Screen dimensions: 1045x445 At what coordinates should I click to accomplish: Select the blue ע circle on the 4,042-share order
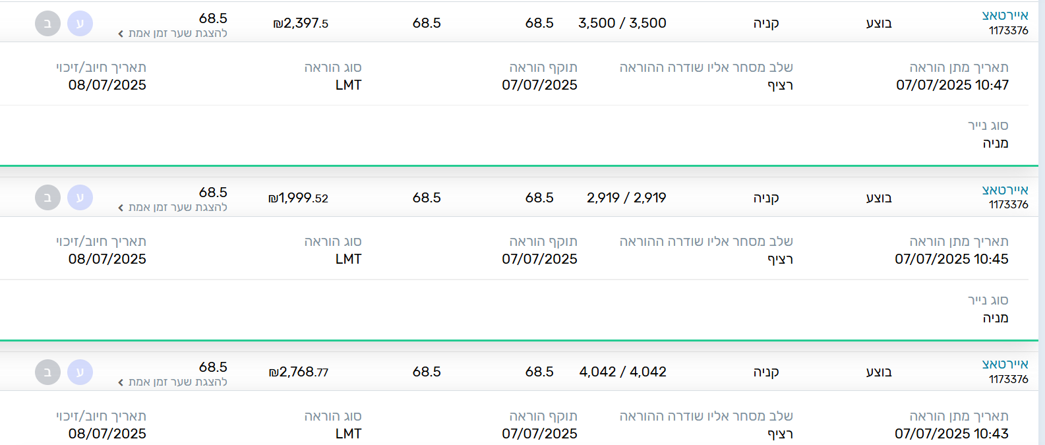pos(80,372)
